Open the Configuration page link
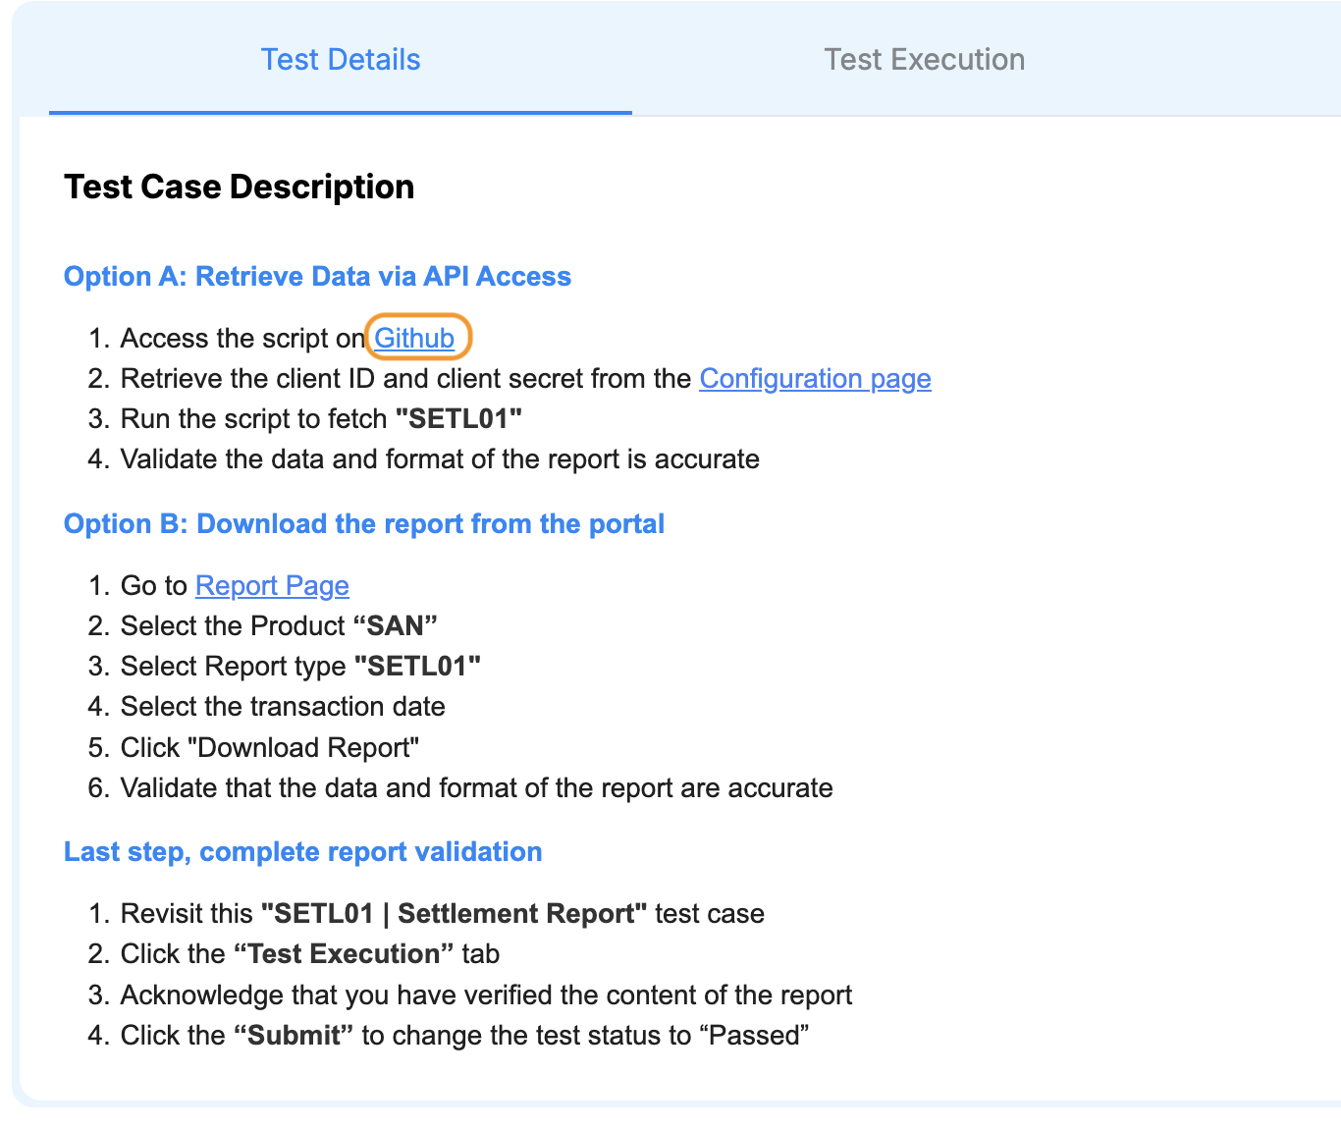This screenshot has width=1341, height=1129. [815, 378]
